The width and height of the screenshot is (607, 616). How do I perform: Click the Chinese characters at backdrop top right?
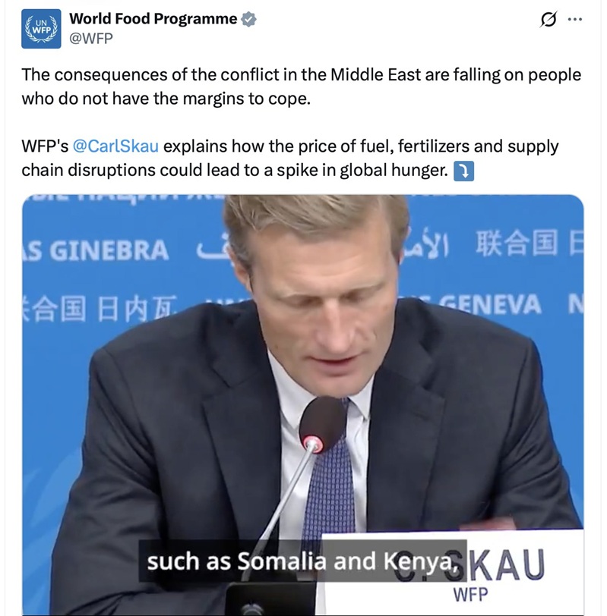pyautogui.click(x=529, y=243)
